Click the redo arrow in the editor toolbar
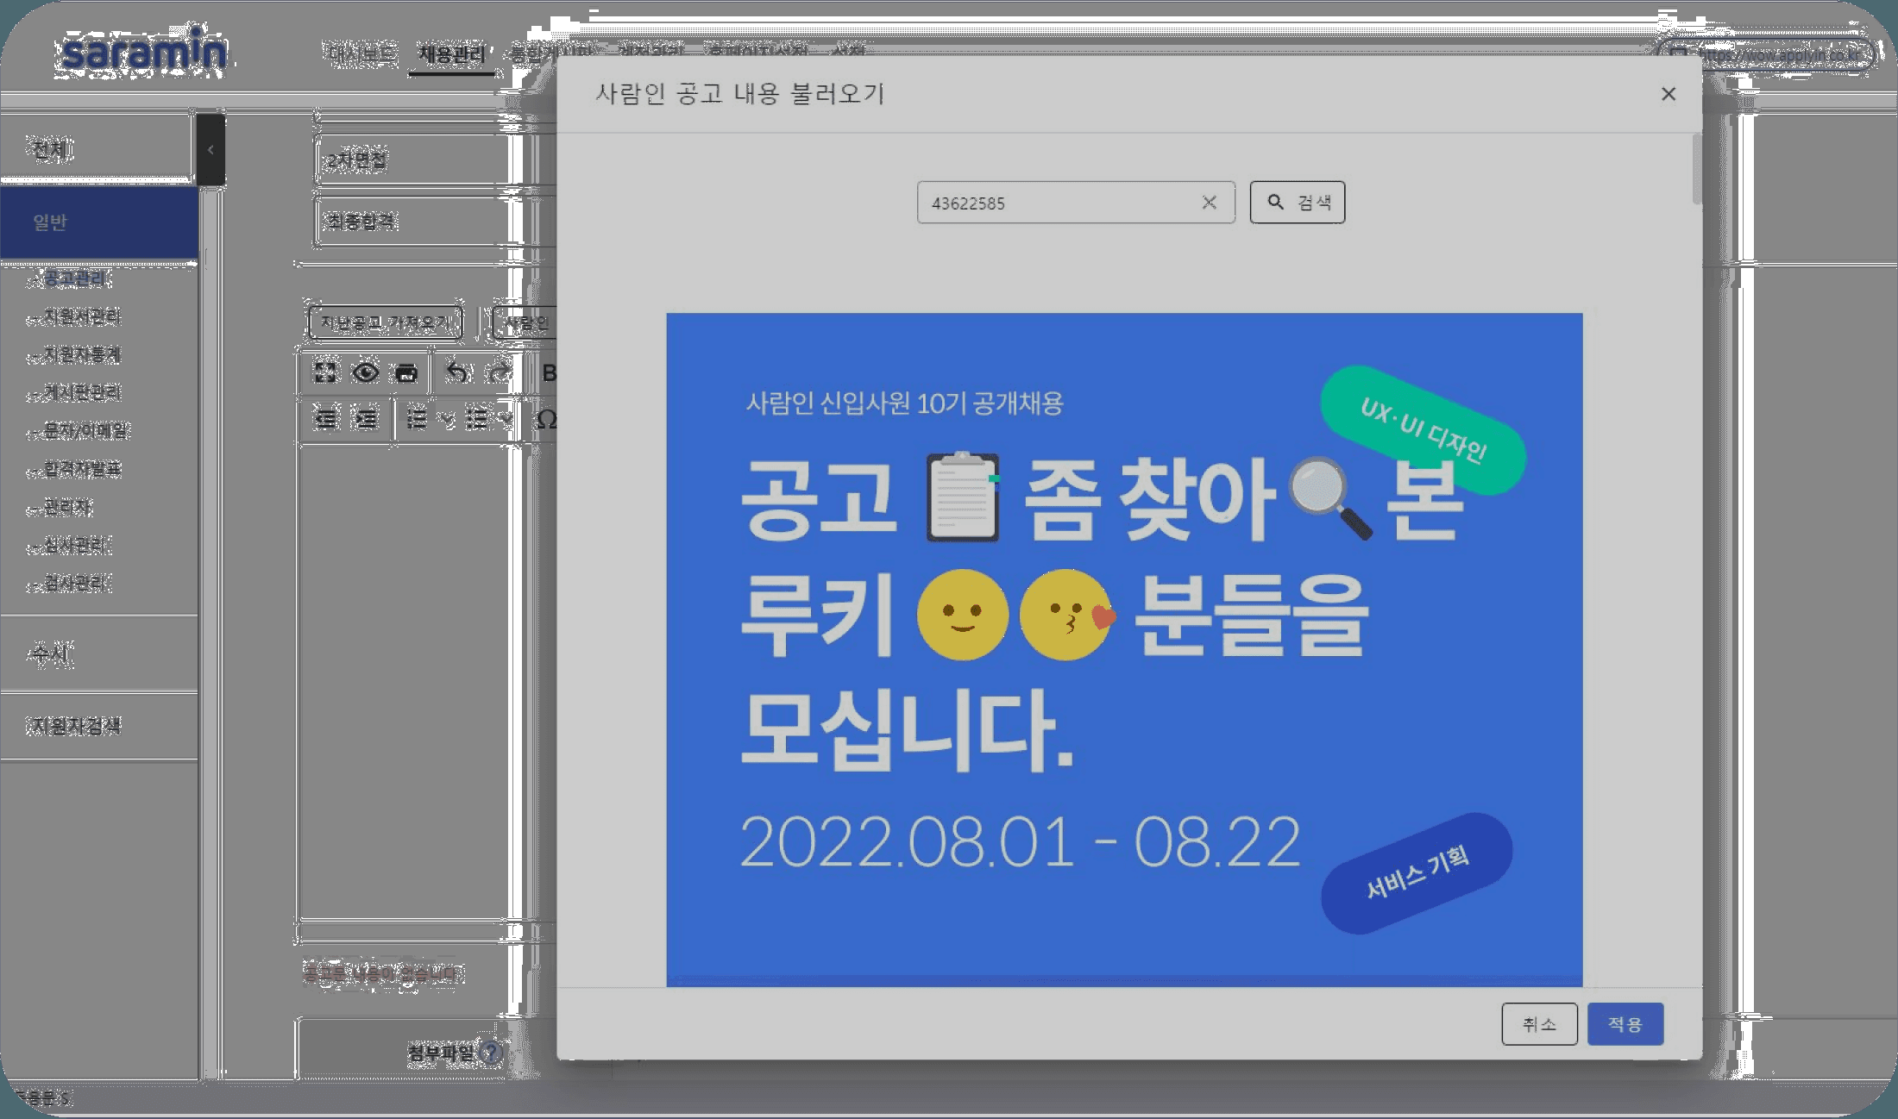The width and height of the screenshot is (1898, 1119). coord(498,372)
